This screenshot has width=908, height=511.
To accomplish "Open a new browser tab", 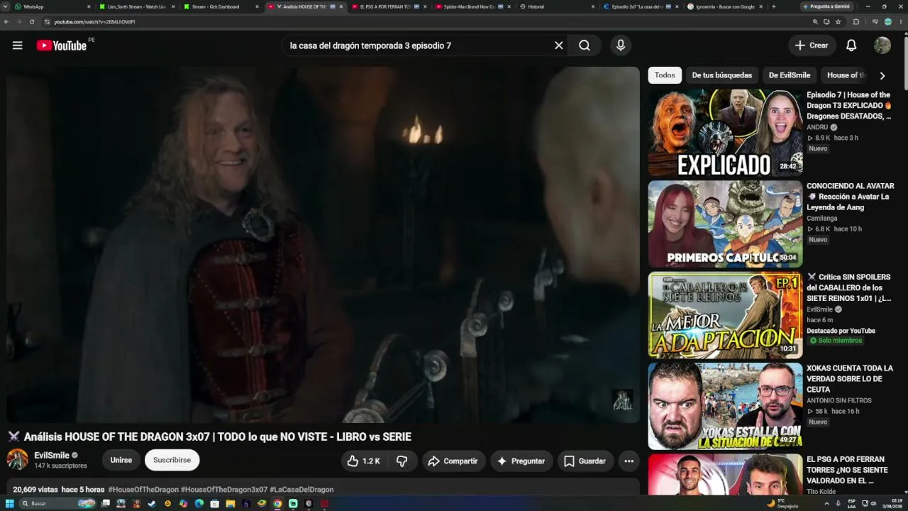I will pyautogui.click(x=773, y=6).
